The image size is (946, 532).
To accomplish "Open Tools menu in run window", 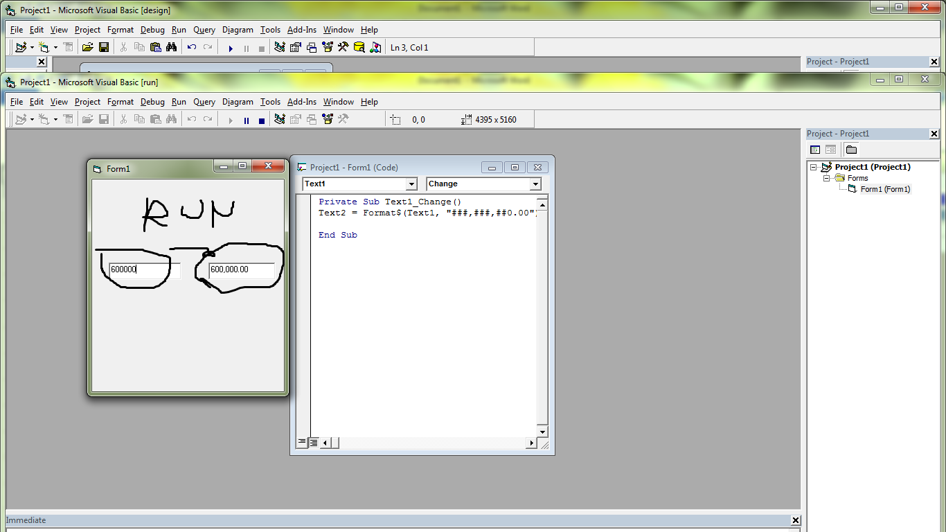I will (x=270, y=102).
